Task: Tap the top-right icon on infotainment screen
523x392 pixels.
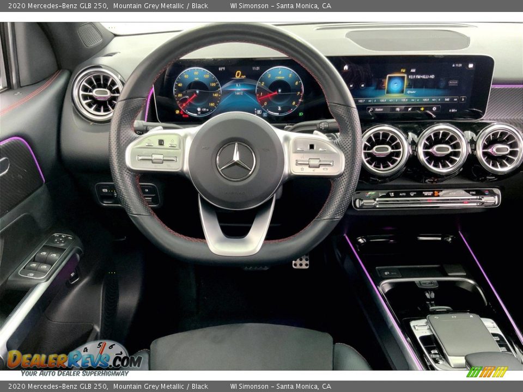Action: pos(470,66)
